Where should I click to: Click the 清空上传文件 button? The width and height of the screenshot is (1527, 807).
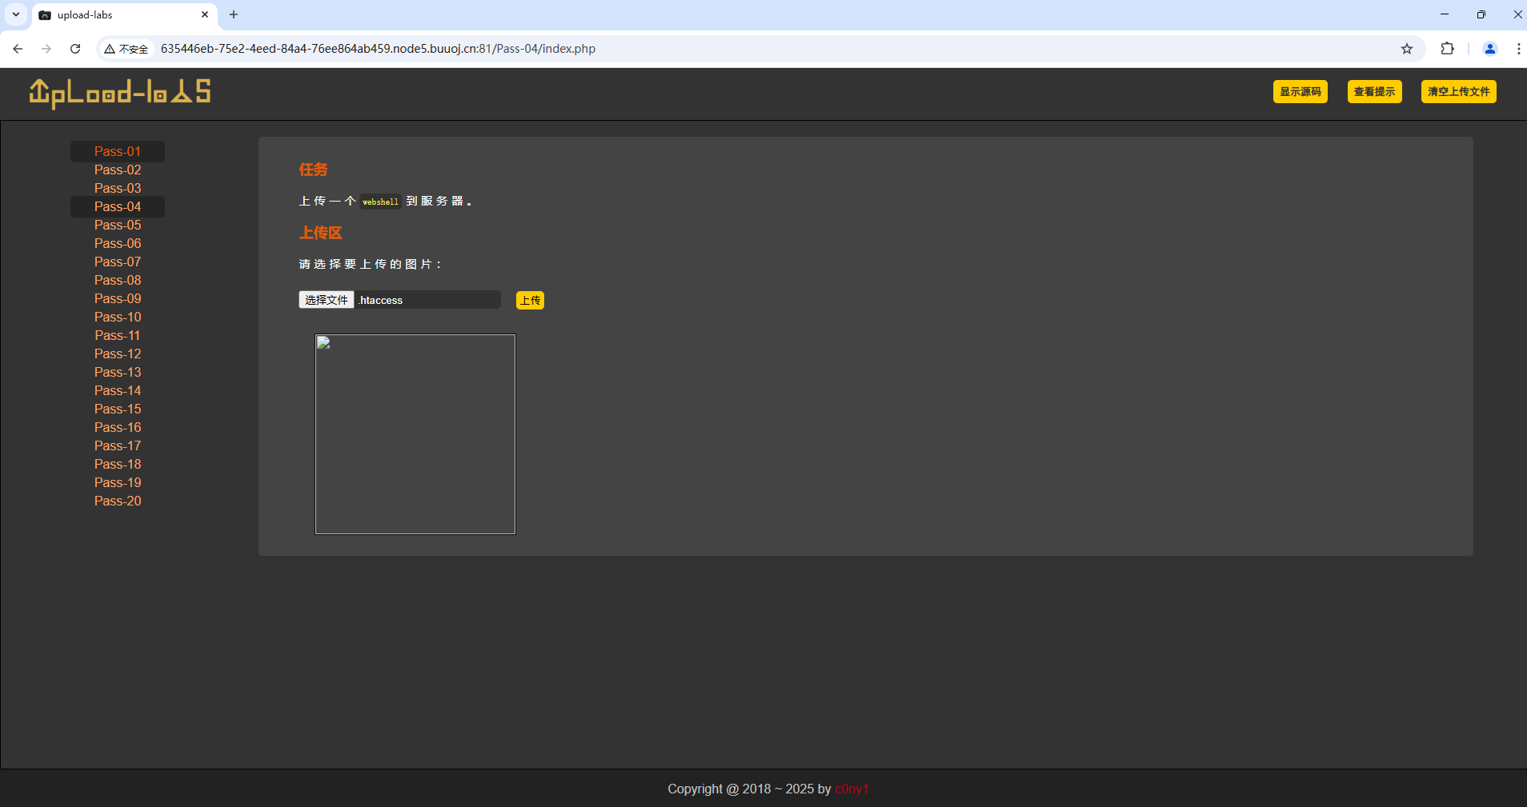click(x=1458, y=92)
